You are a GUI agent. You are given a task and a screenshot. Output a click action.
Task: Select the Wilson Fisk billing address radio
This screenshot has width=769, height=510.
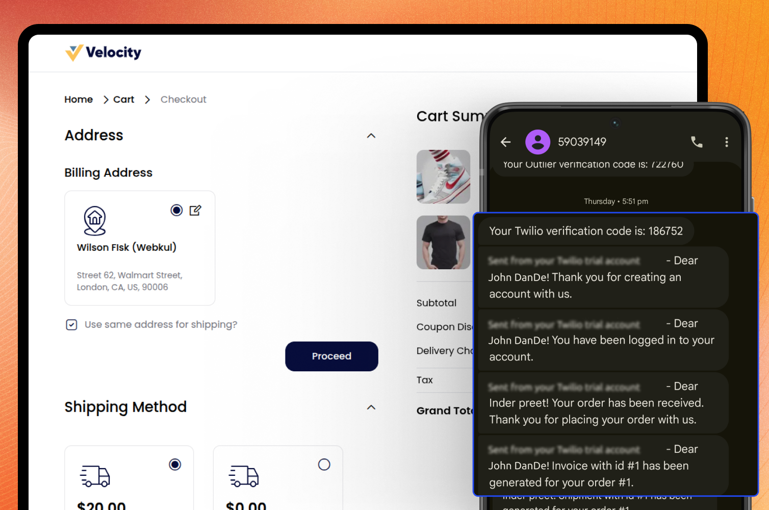(176, 210)
